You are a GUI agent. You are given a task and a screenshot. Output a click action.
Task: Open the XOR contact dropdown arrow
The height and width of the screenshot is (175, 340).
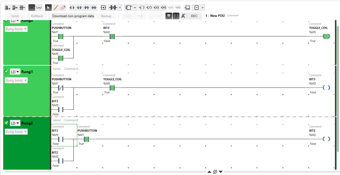(120, 8)
